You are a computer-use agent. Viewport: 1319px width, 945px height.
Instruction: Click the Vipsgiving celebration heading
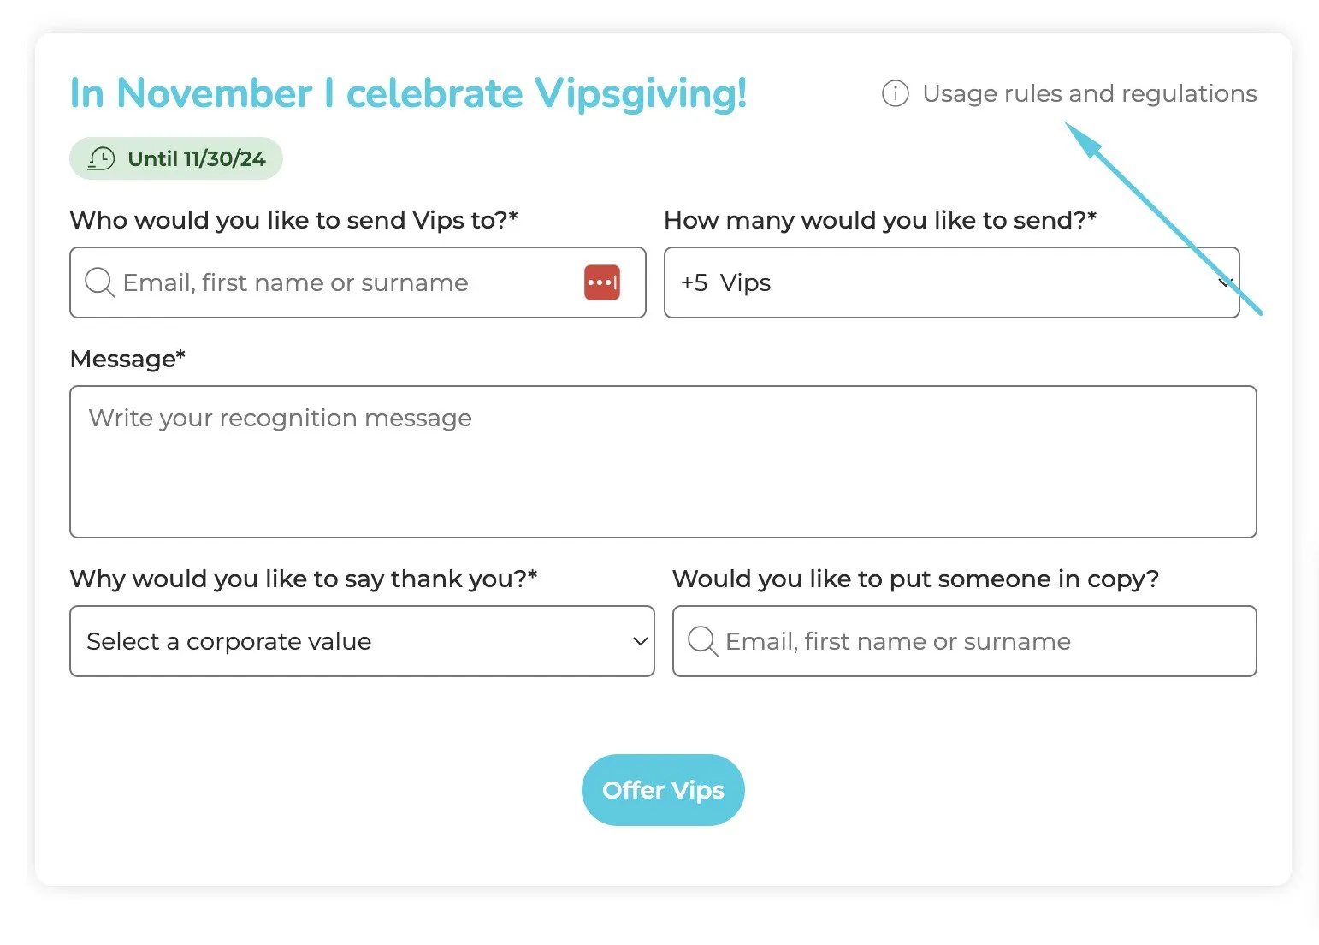408,93
